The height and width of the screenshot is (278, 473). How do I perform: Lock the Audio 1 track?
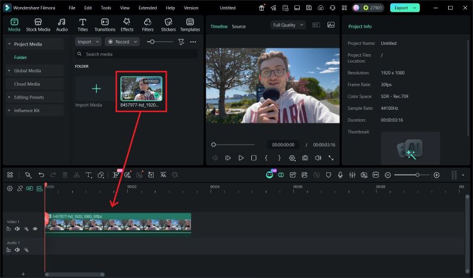point(8,250)
